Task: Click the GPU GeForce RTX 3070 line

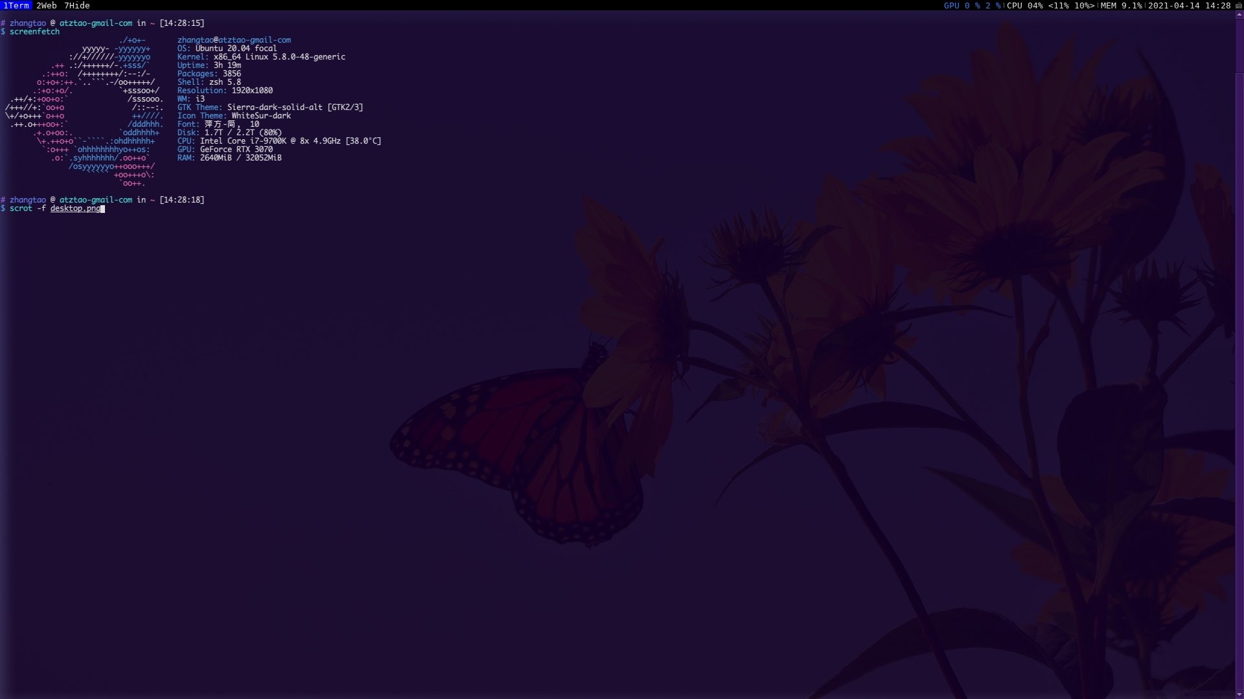Action: pyautogui.click(x=225, y=150)
